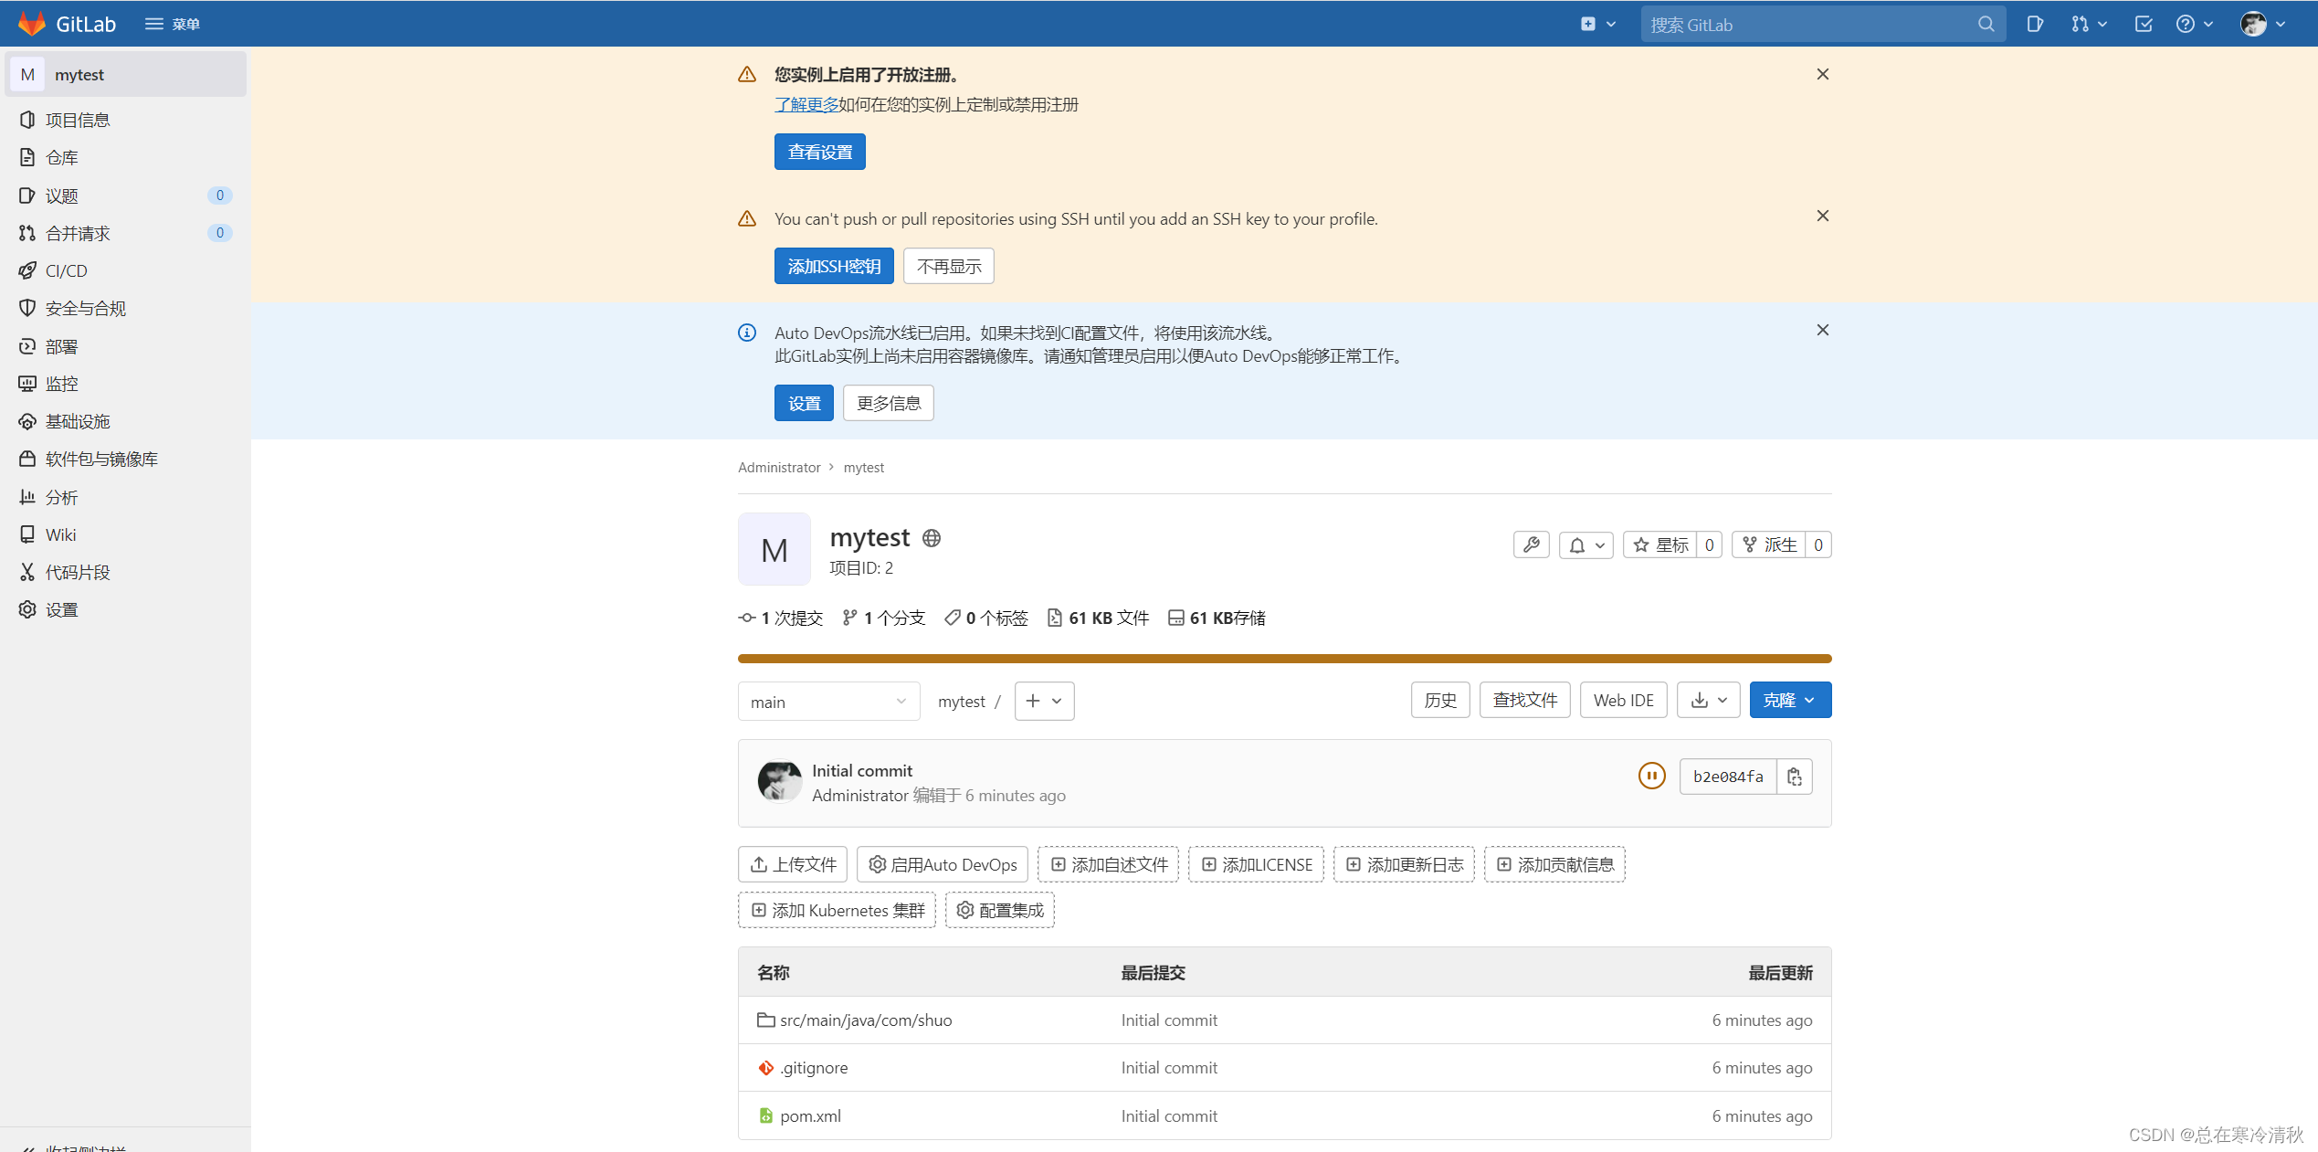Dismiss the SSH key warning banner
The width and height of the screenshot is (2318, 1152).
(x=1822, y=216)
